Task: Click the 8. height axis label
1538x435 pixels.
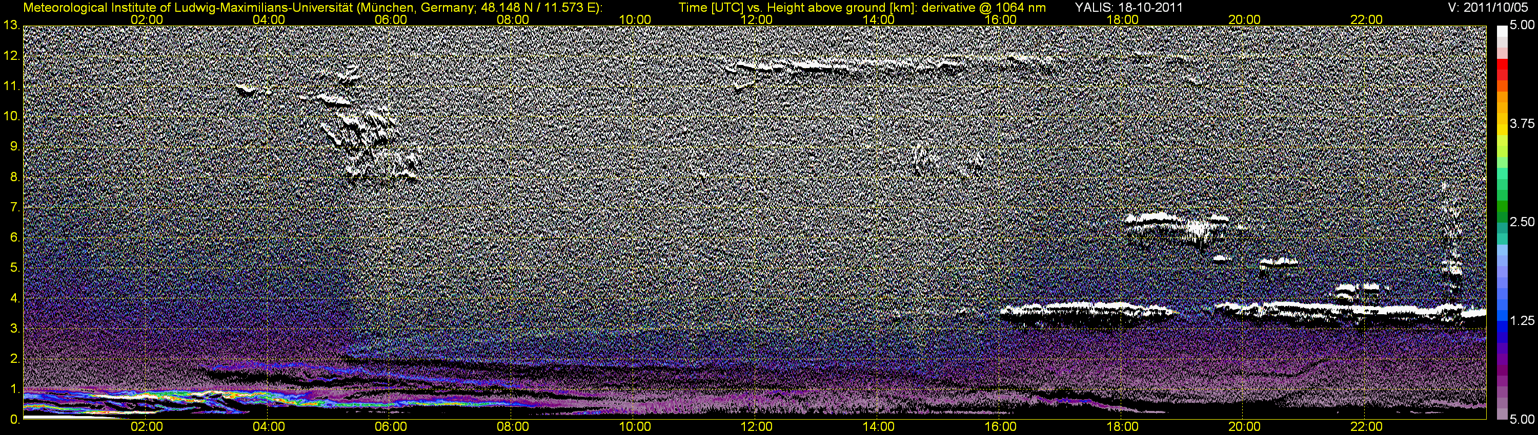Action: [15, 177]
